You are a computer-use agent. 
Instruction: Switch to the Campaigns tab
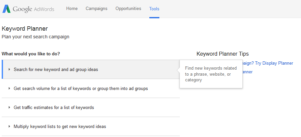coord(96,9)
